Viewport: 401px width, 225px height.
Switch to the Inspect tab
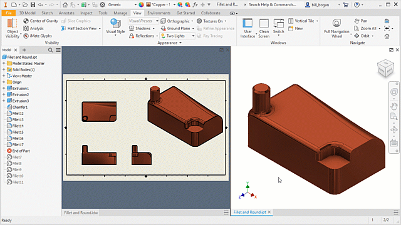[x=86, y=13]
